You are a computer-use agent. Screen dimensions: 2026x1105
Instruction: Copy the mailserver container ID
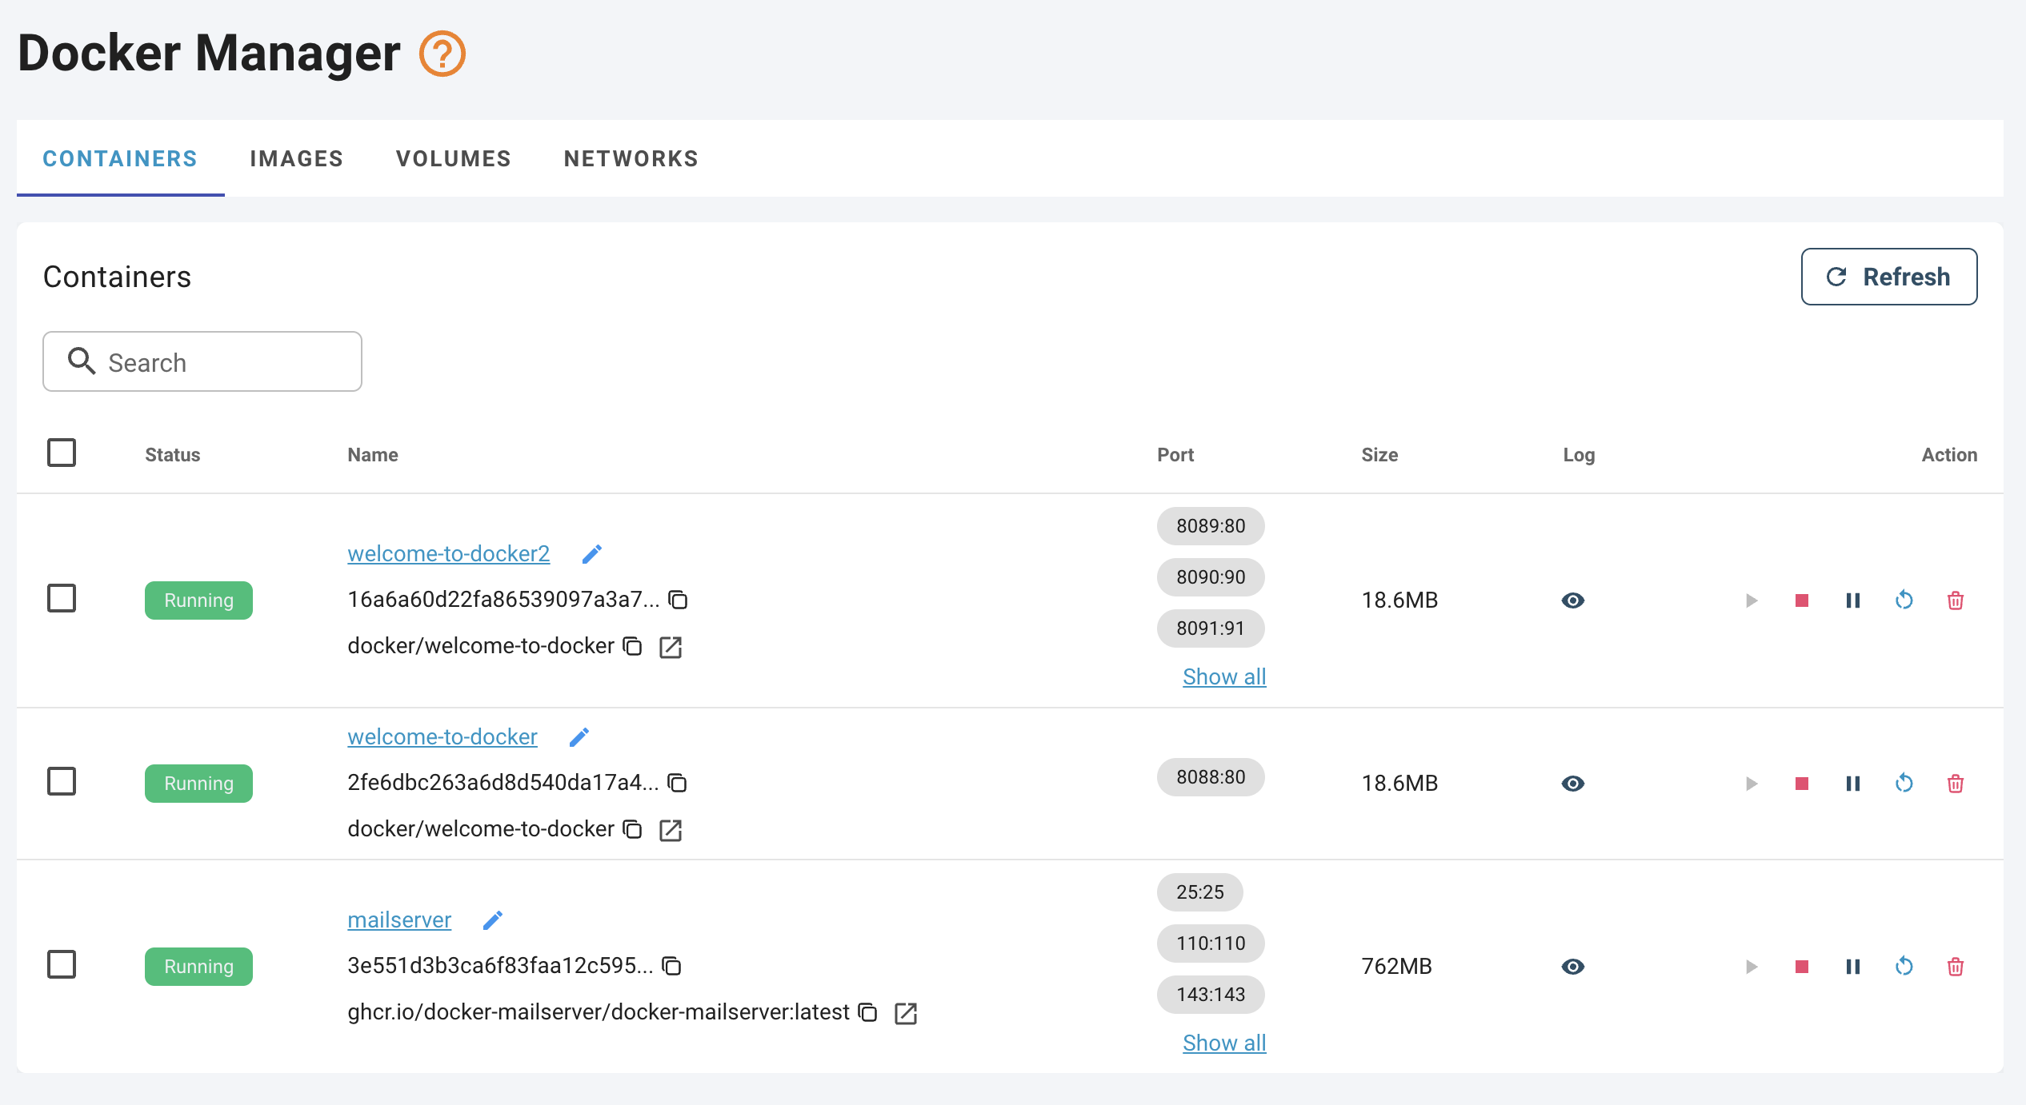pos(672,966)
